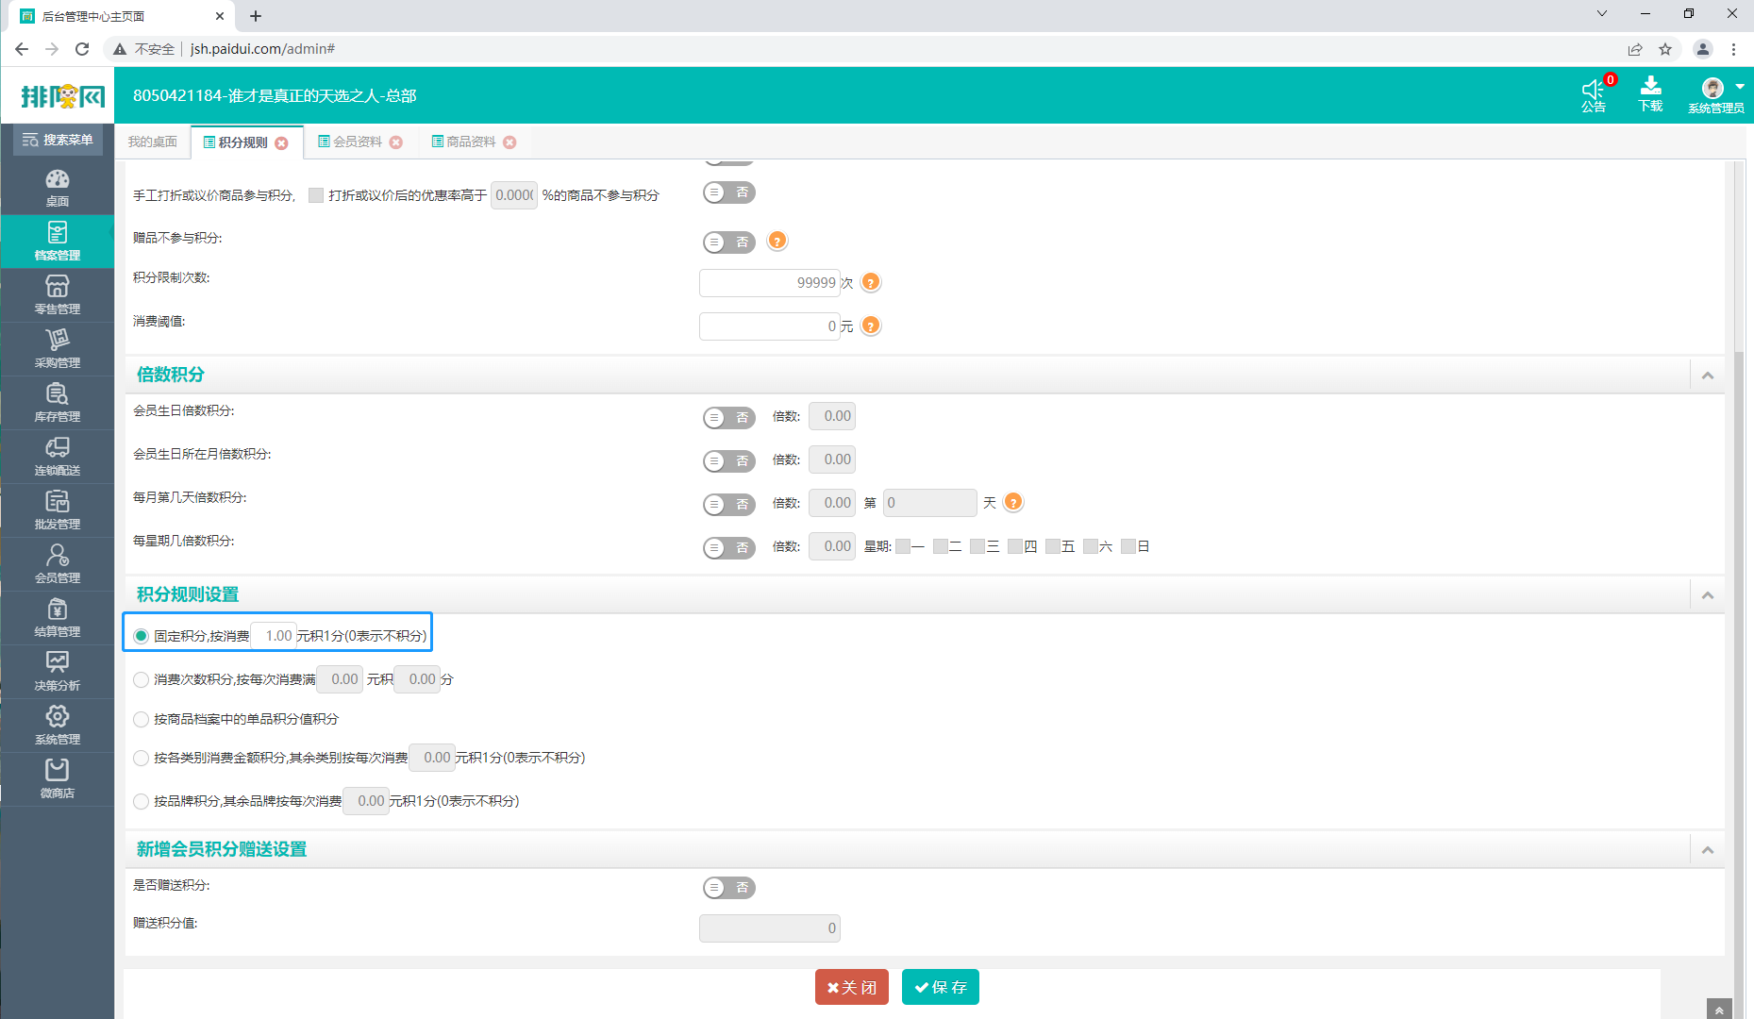Bookmark this page with star icon
Screen dimensions: 1754x1019
[1665, 49]
